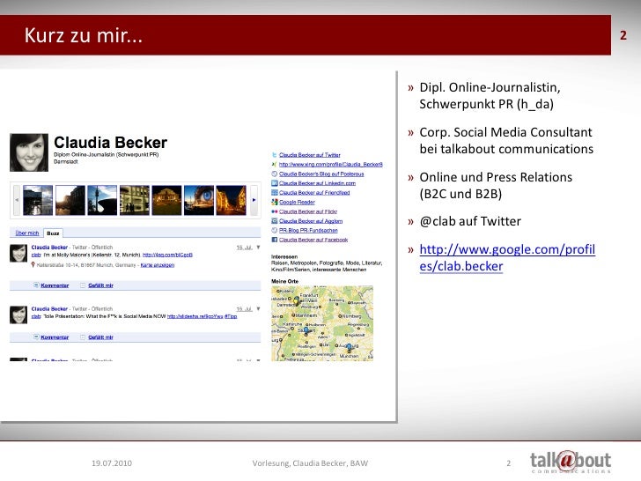
Task: Click Kommentar under Molly Malone's post
Action: 55,285
